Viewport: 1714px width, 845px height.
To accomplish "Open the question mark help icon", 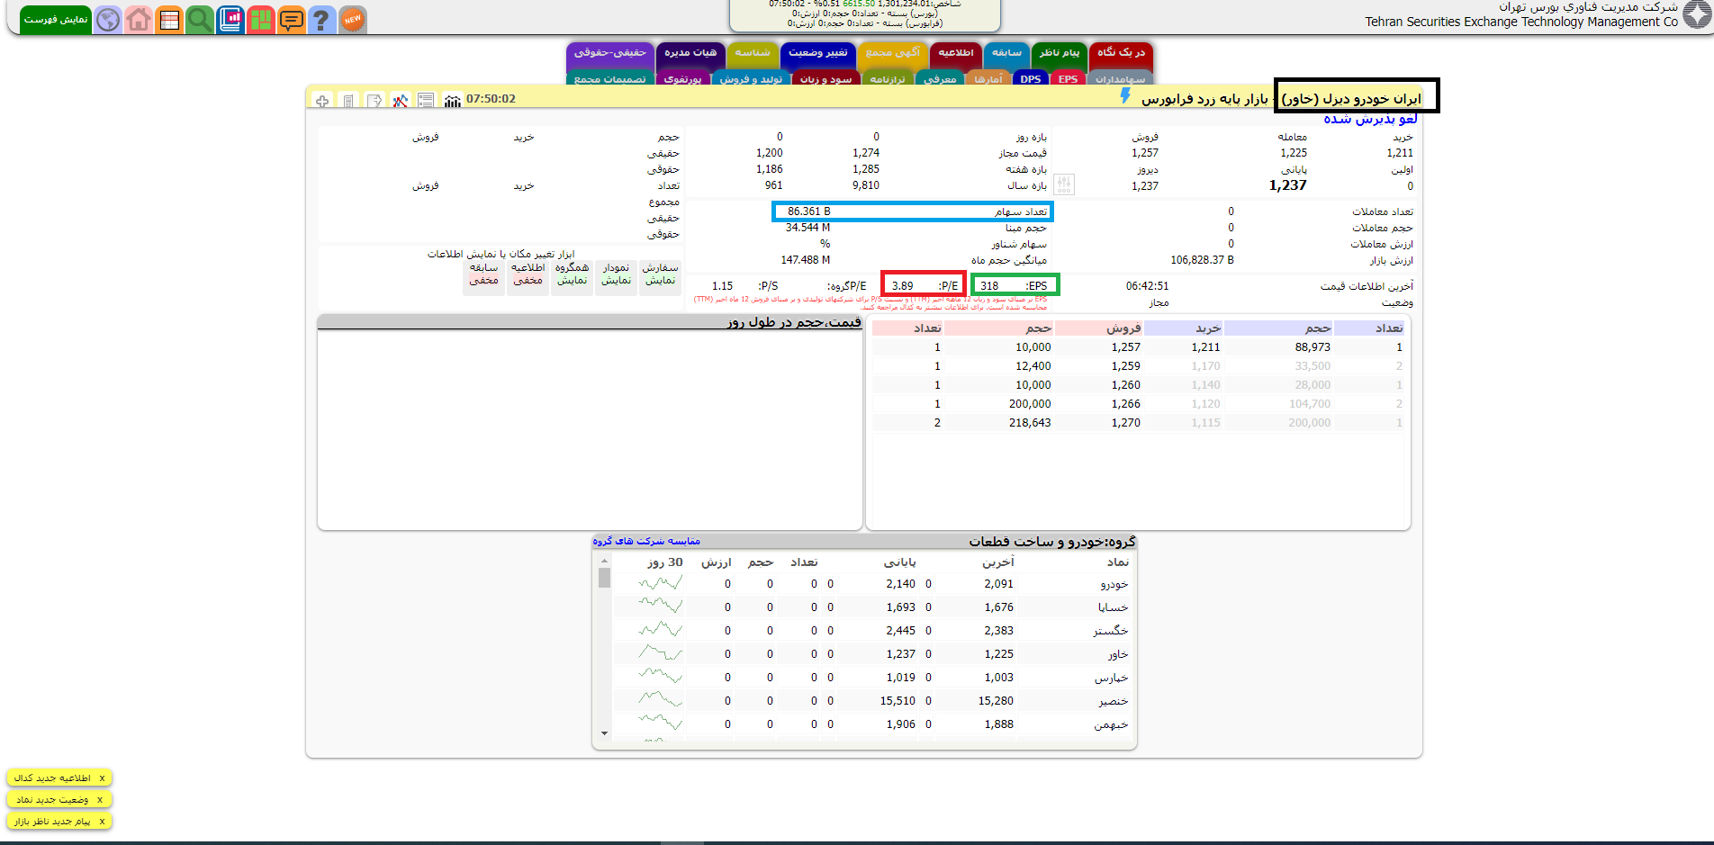I will point(321,20).
